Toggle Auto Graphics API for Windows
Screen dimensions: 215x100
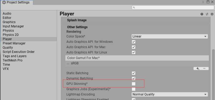point(134,42)
